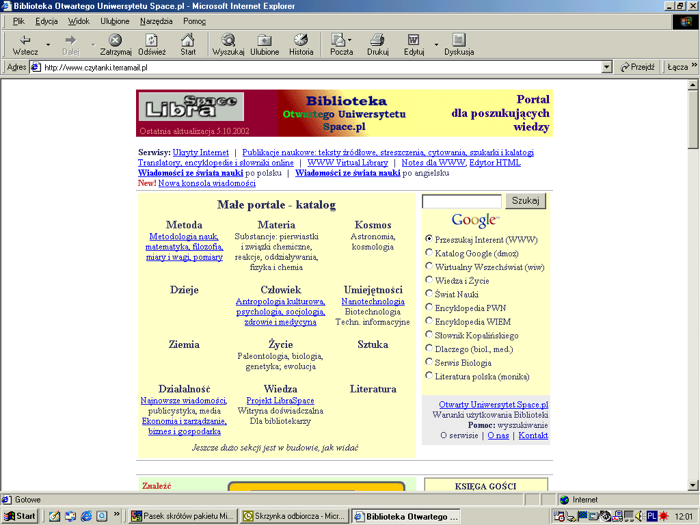Select Katalog Google (dmoz) radio button
This screenshot has width=700, height=525.
(x=429, y=252)
